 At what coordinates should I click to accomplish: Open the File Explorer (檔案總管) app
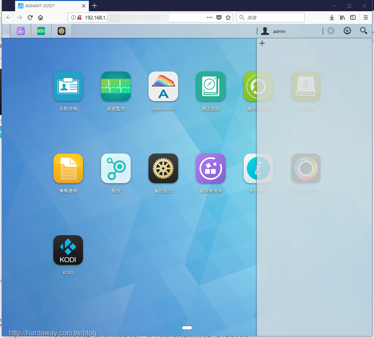68,168
